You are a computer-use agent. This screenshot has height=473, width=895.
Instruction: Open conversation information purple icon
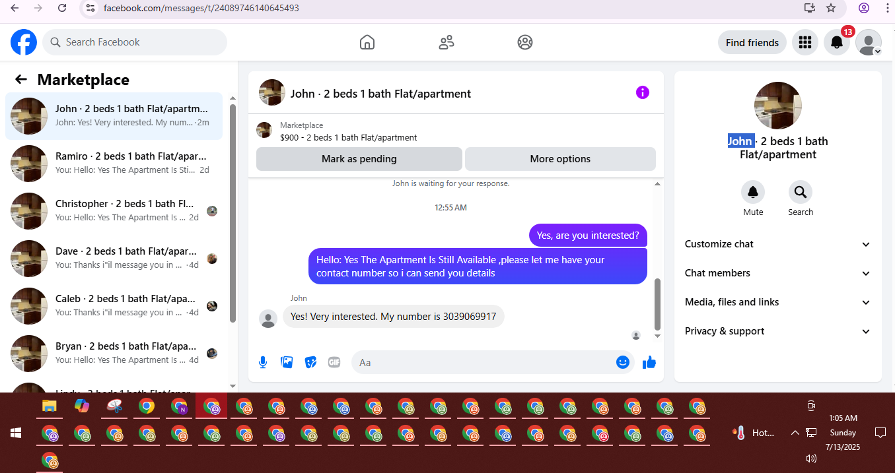[x=643, y=92]
